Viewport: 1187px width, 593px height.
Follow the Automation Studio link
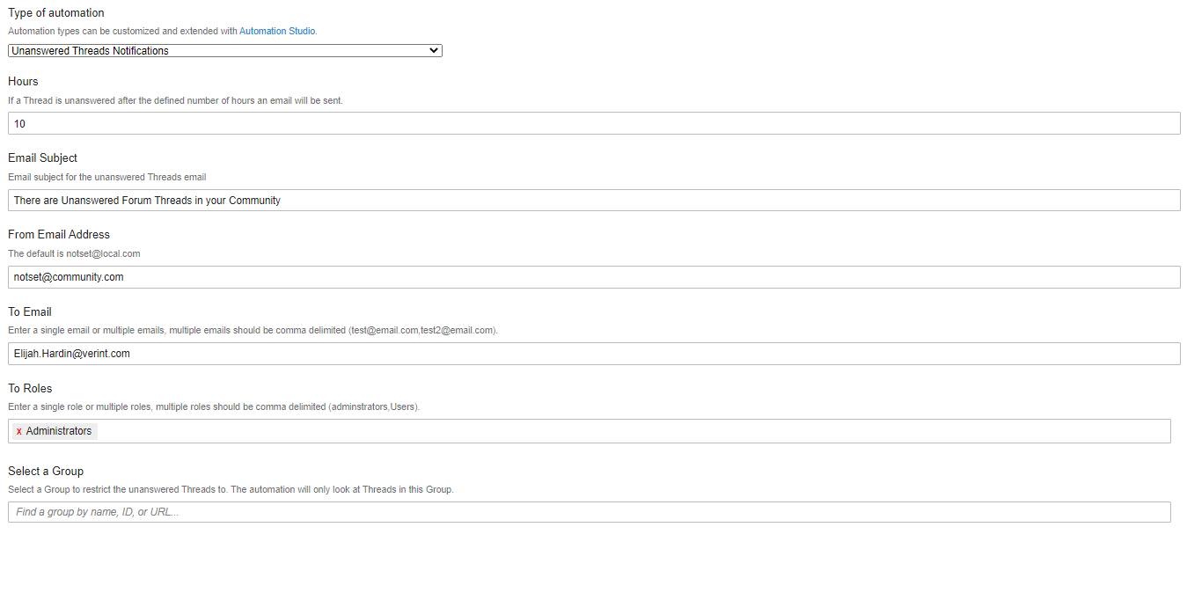tap(277, 31)
